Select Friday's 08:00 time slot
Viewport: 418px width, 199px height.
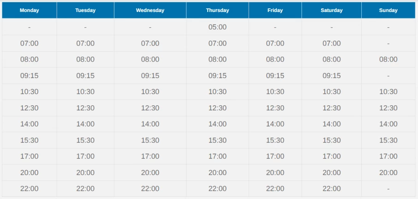tap(275, 59)
